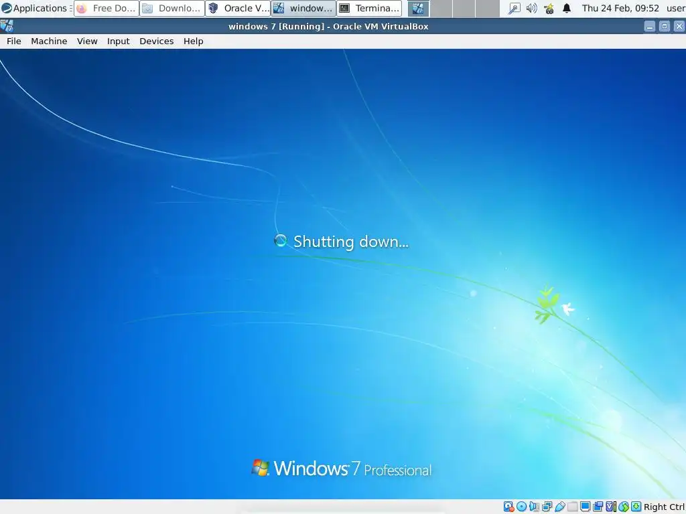
Task: Select the active workspace in the workspace switcher
Action: coord(418,8)
